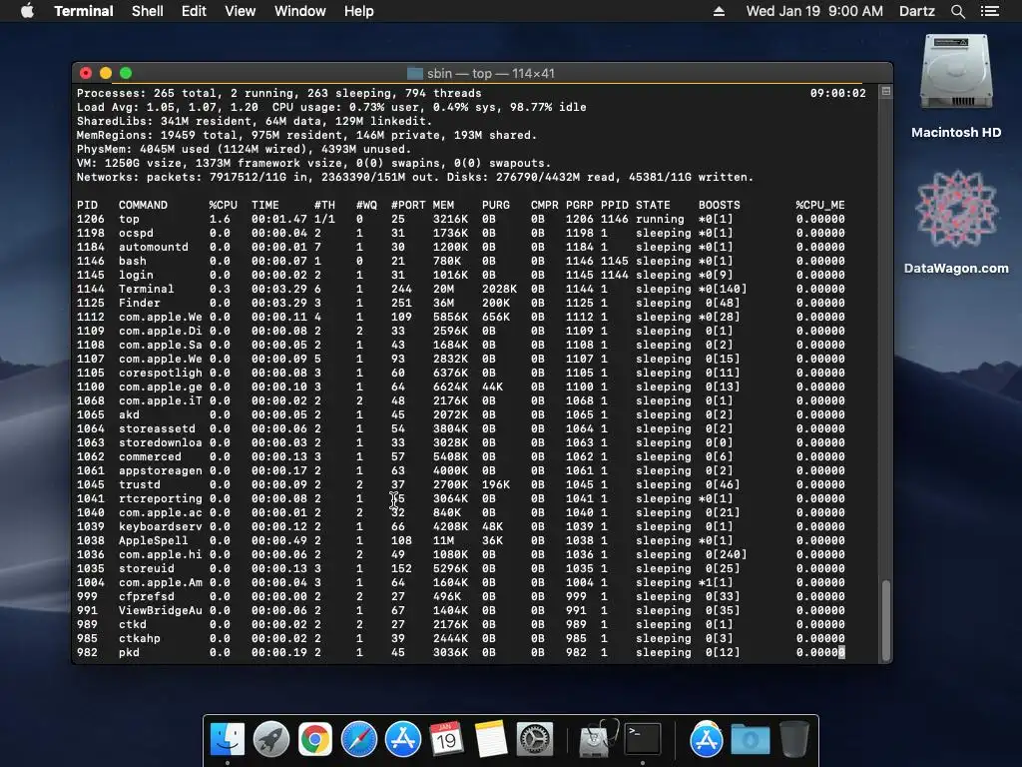Click the 'Load Avg: 1.05, 1.07, 1.20' text

[x=168, y=107]
